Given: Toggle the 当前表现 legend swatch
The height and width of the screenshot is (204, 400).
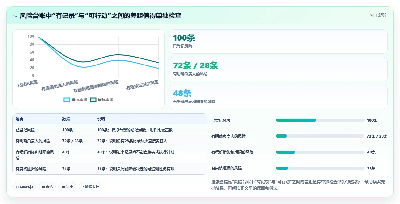Looking at the screenshot, I should [x=67, y=99].
